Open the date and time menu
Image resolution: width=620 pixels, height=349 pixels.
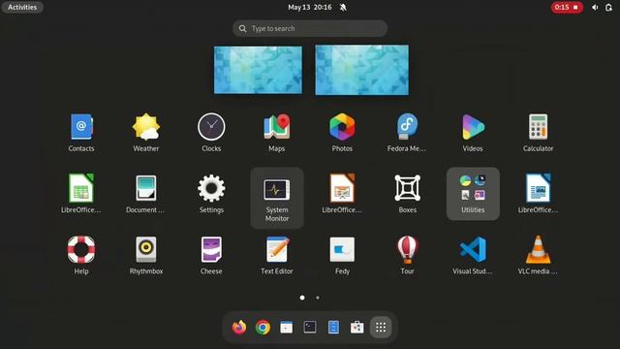310,7
